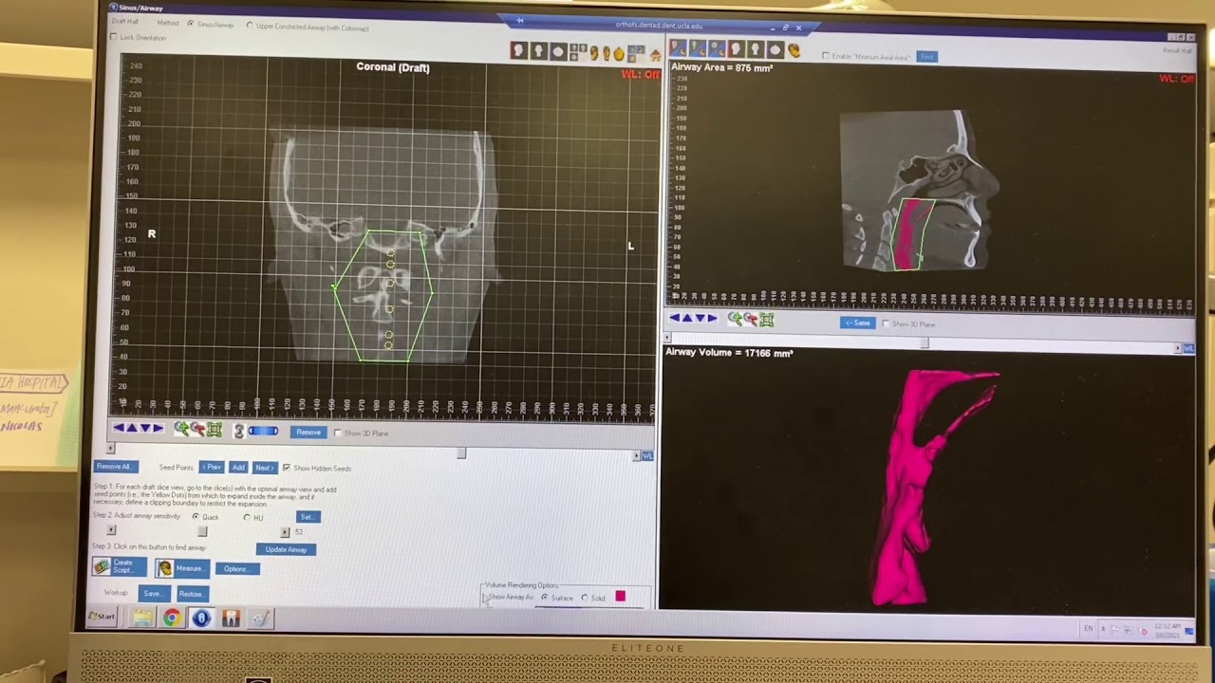1215x683 pixels.
Task: Toggle Lock Orientation checkbox
Action: (113, 37)
